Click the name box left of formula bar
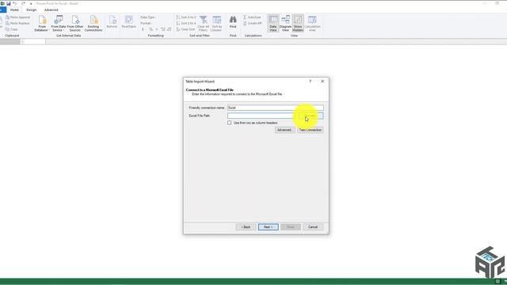The image size is (507, 285). coord(10,41)
